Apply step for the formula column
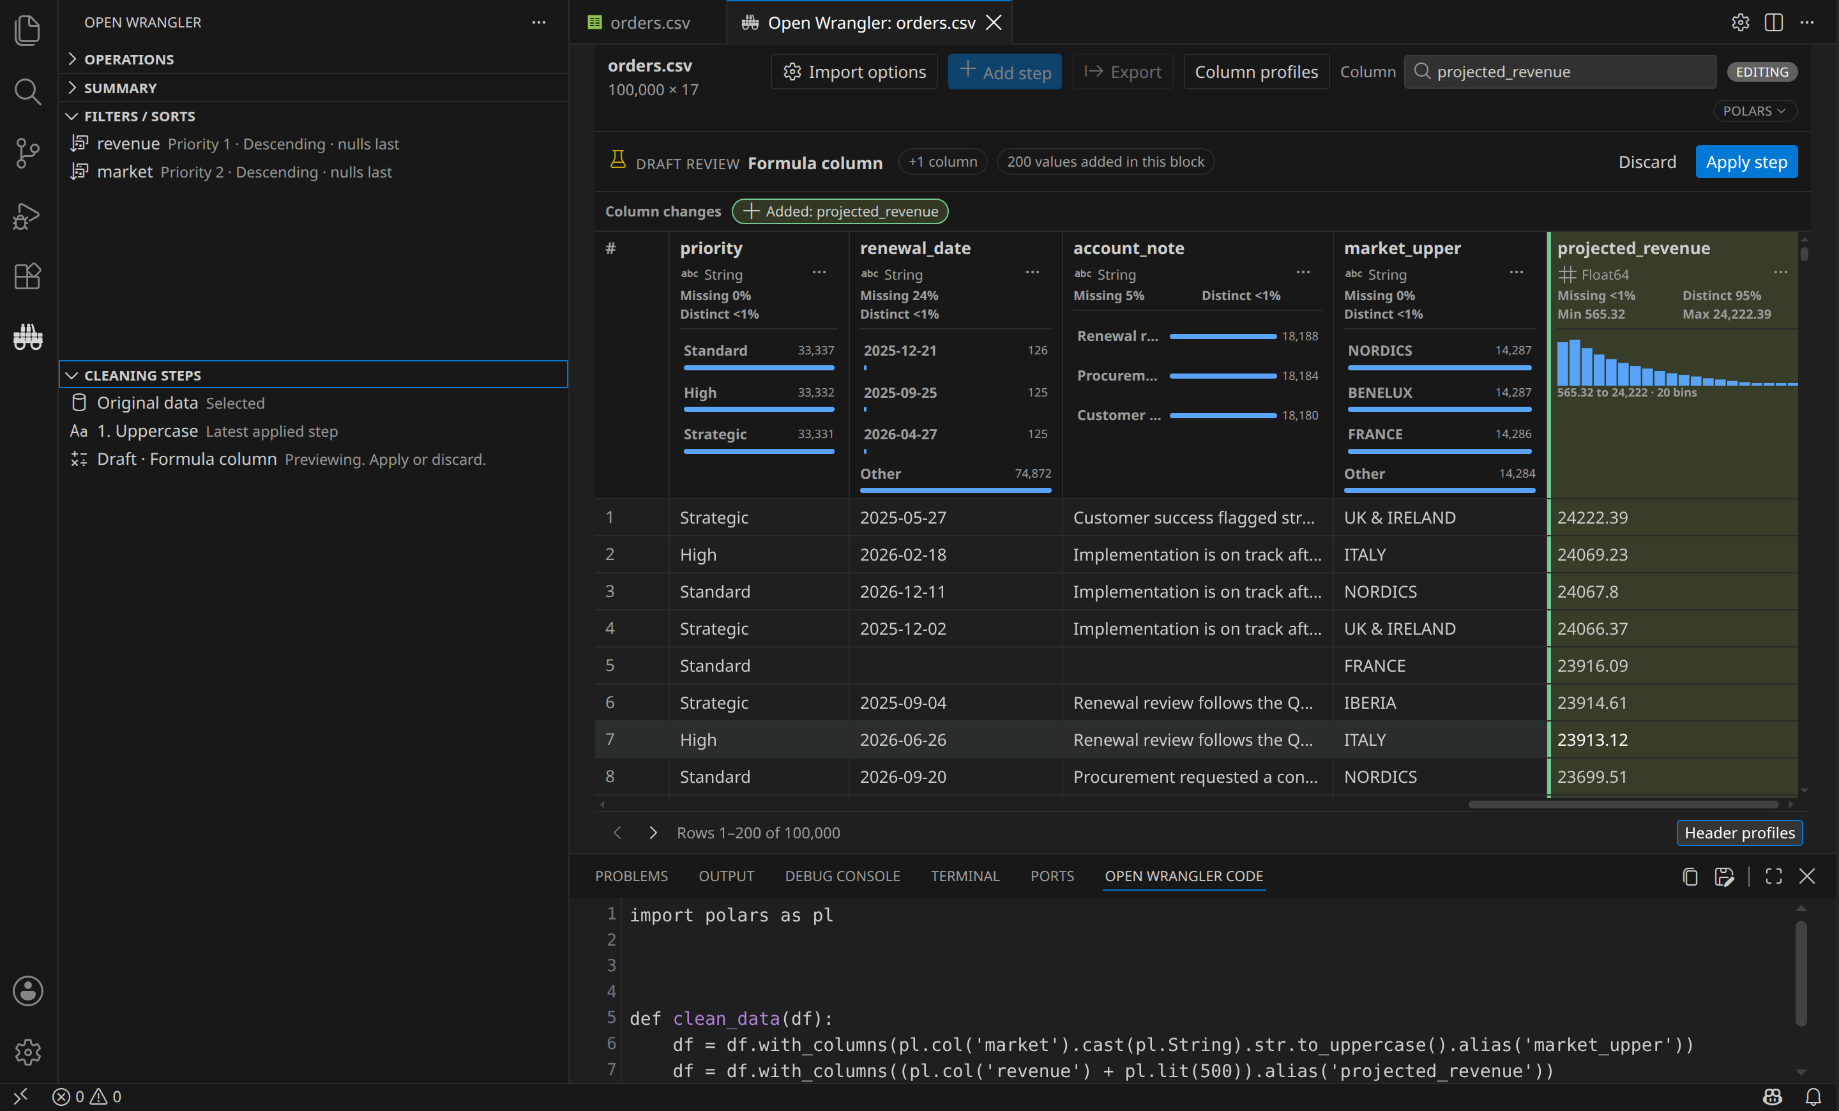This screenshot has height=1111, width=1839. coord(1746,162)
